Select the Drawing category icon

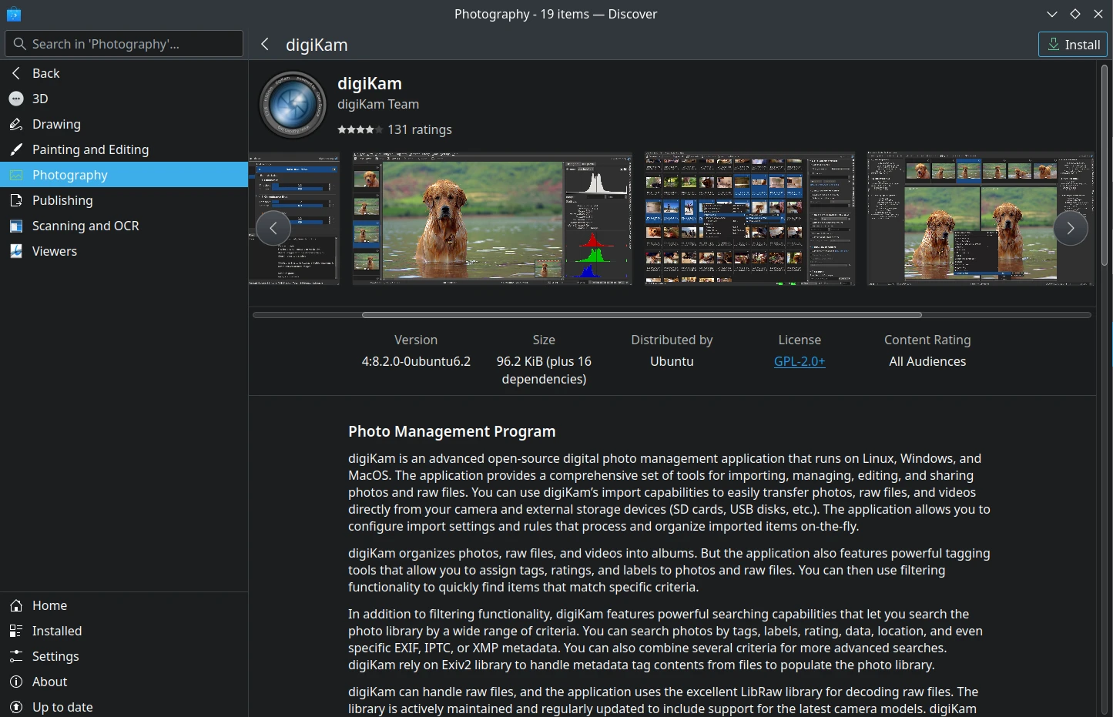pyautogui.click(x=16, y=124)
